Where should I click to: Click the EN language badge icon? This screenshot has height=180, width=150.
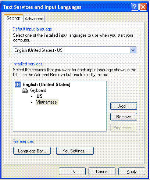(x=18, y=84)
